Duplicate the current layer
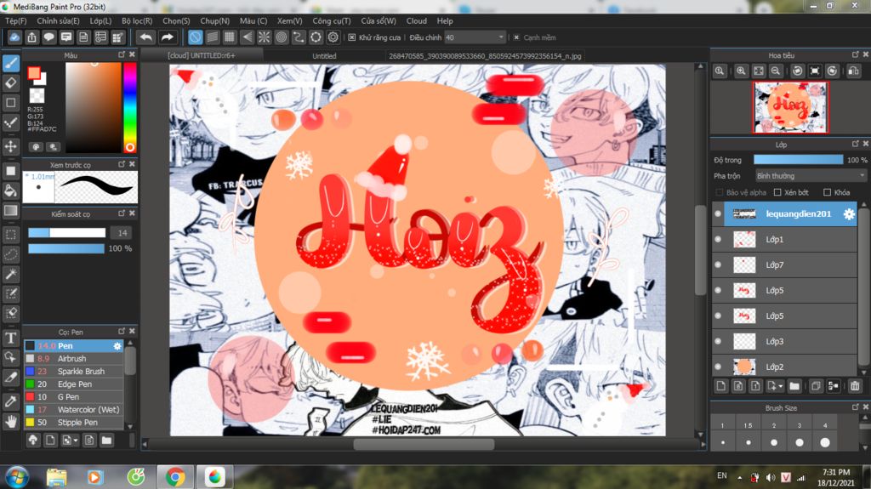 tap(816, 385)
